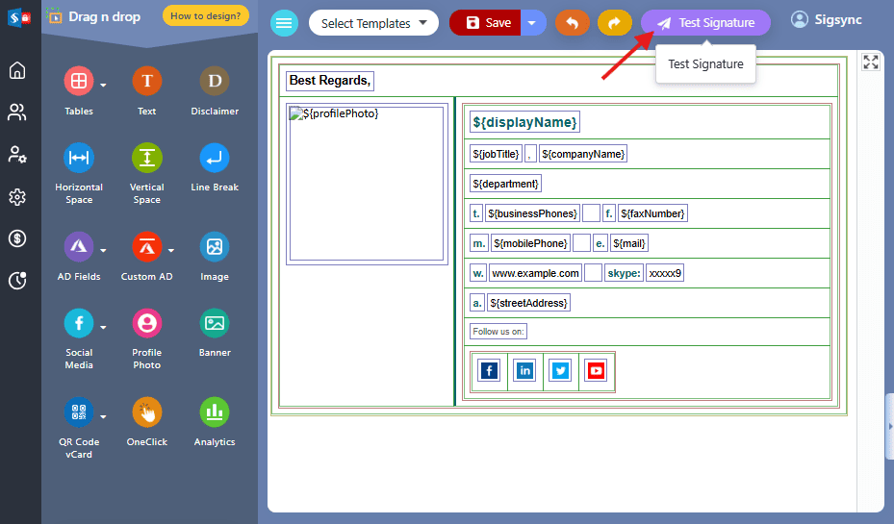
Task: Click the YouTube icon in signature
Action: [x=596, y=371]
